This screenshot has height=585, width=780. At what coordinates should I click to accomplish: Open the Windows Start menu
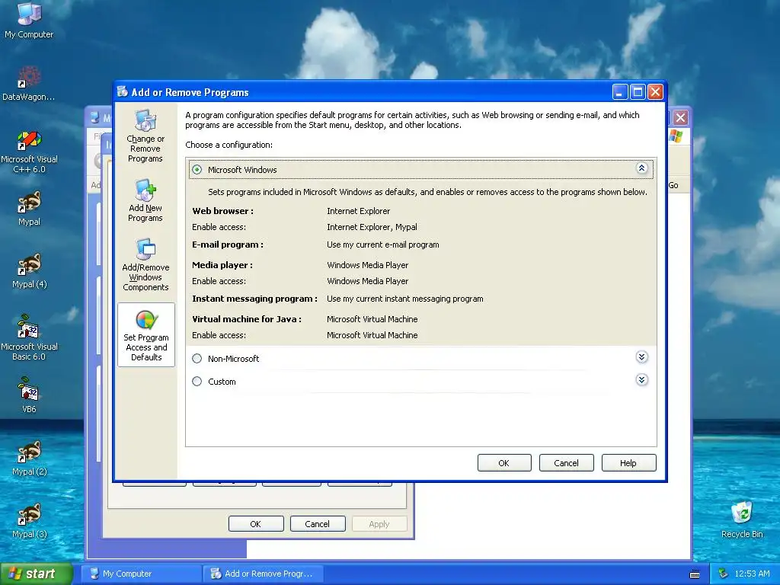coord(37,574)
